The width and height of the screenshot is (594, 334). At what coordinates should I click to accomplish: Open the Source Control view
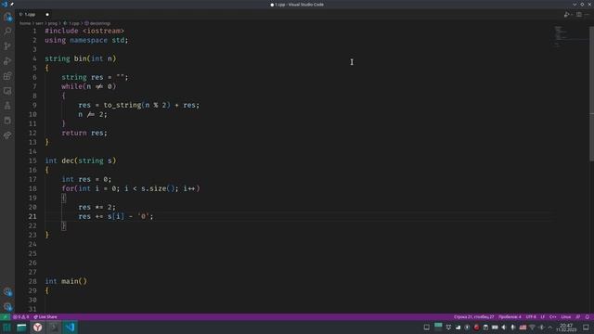click(7, 46)
